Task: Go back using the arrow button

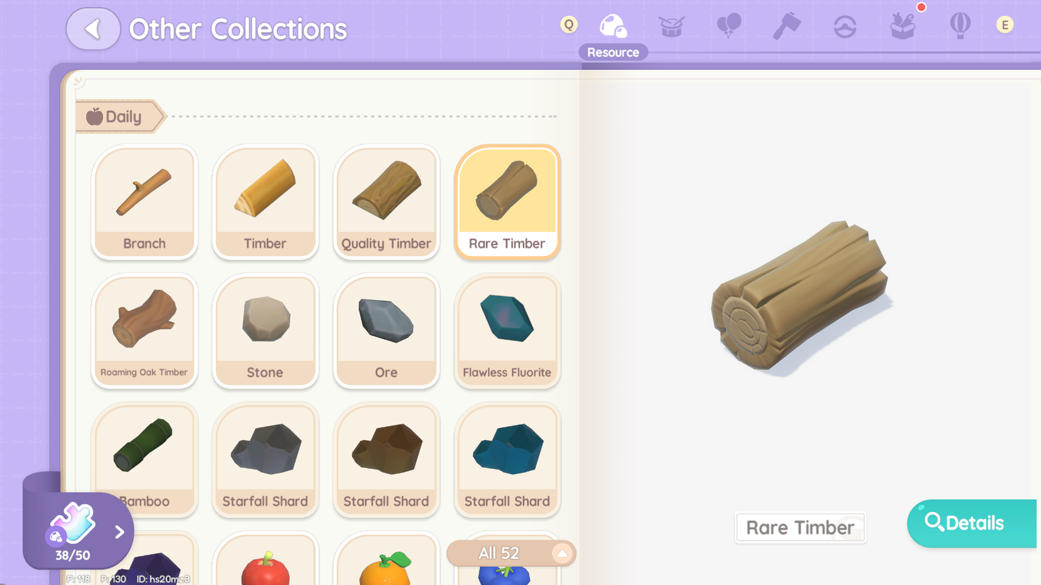Action: coord(93,29)
